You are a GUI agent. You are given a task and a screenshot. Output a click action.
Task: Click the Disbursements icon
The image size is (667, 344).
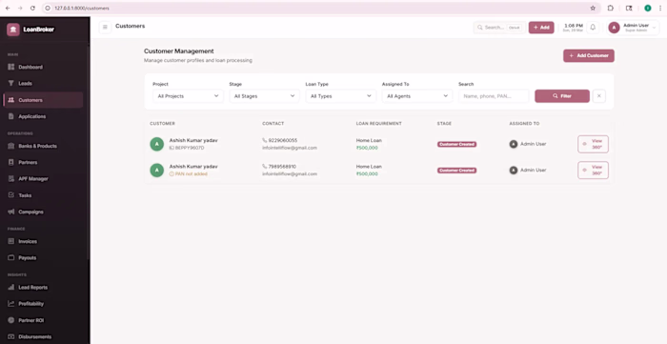pos(11,336)
